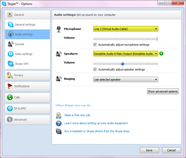Click the question mark help icon
Viewport: 186px width, 158px height.
(x=59, y=123)
